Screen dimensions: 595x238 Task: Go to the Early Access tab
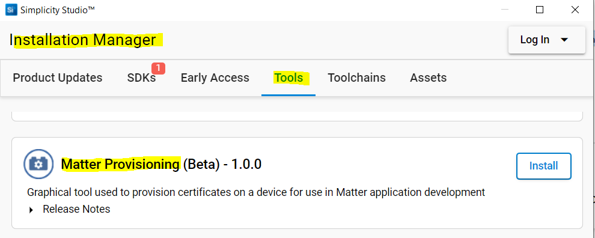215,78
